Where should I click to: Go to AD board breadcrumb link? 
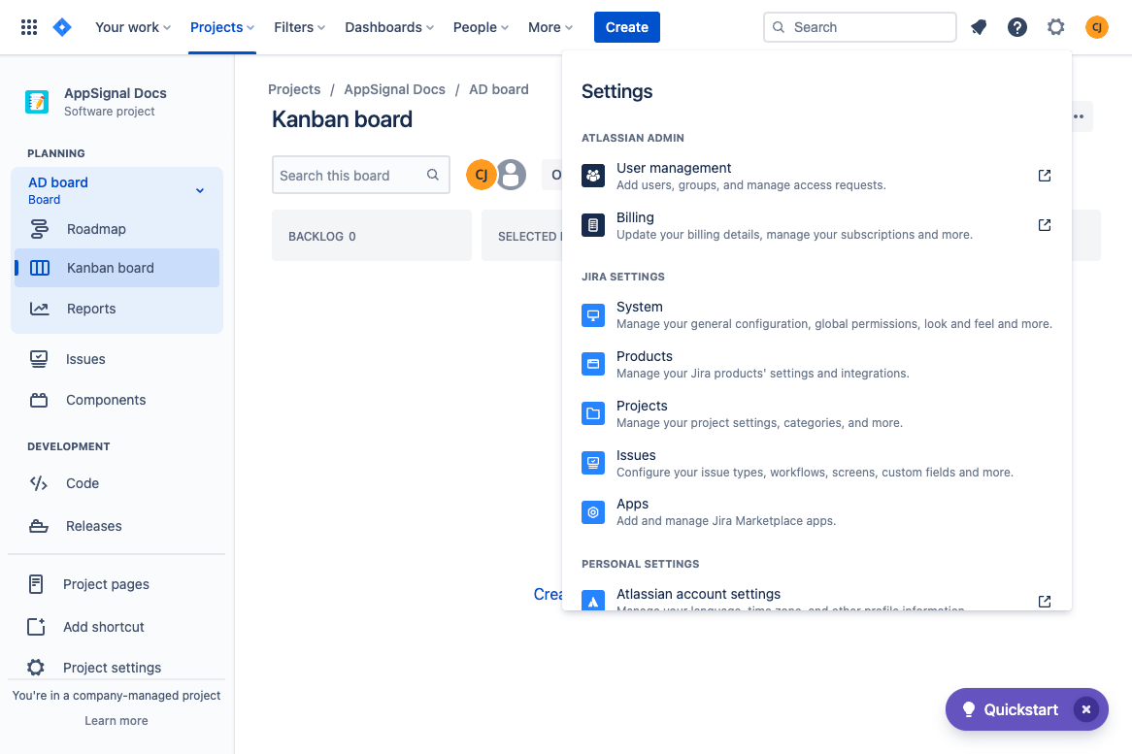pyautogui.click(x=499, y=89)
